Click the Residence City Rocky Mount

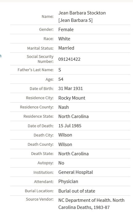tap(72, 98)
